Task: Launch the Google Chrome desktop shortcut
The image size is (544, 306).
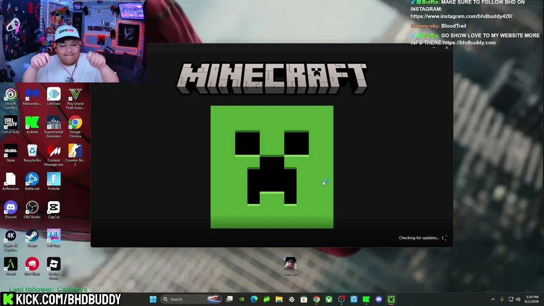Action: click(75, 127)
